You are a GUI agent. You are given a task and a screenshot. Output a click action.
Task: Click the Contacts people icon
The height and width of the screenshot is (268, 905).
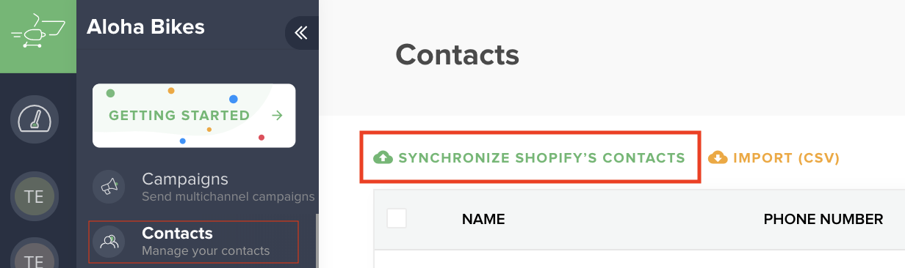tap(109, 241)
